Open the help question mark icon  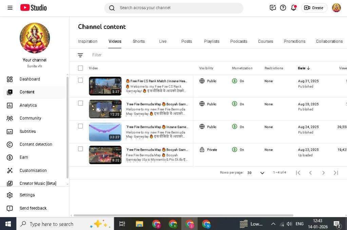[283, 7]
